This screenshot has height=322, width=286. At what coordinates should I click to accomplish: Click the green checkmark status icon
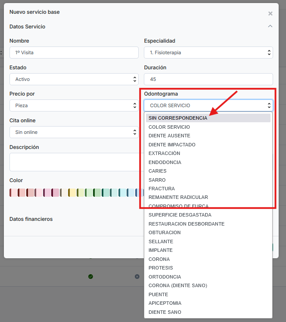tap(90, 276)
